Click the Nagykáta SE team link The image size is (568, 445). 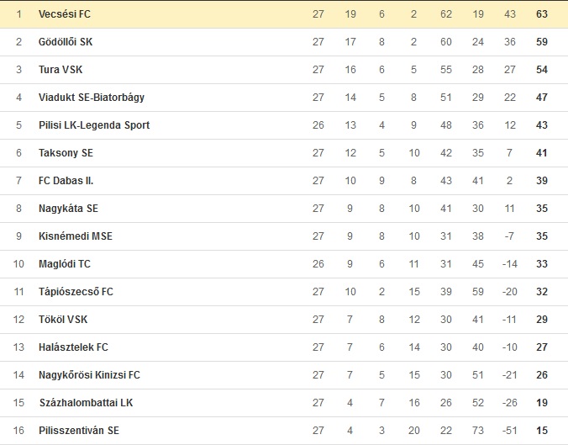pos(68,209)
